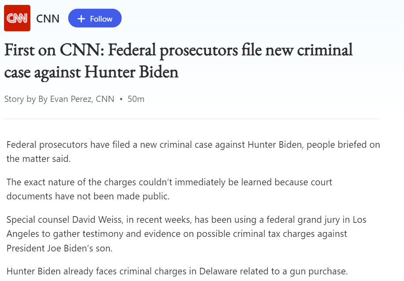Click the red CNN logo icon

click(17, 18)
